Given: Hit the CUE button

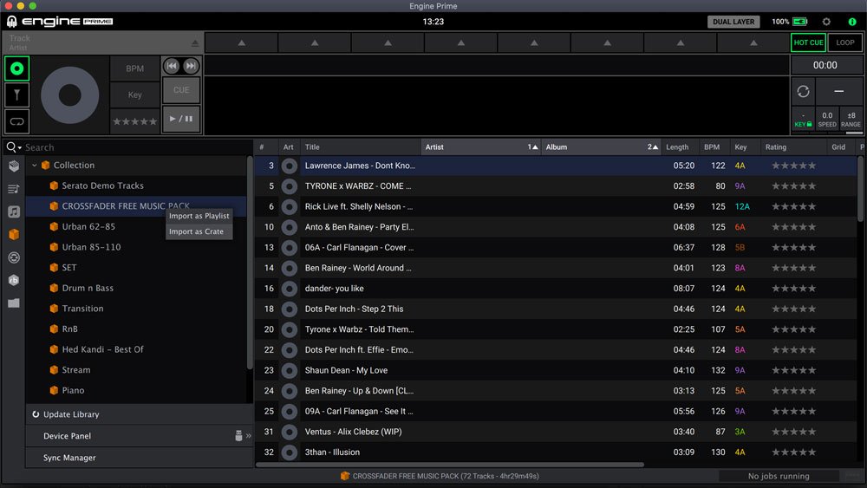Looking at the screenshot, I should 181,90.
